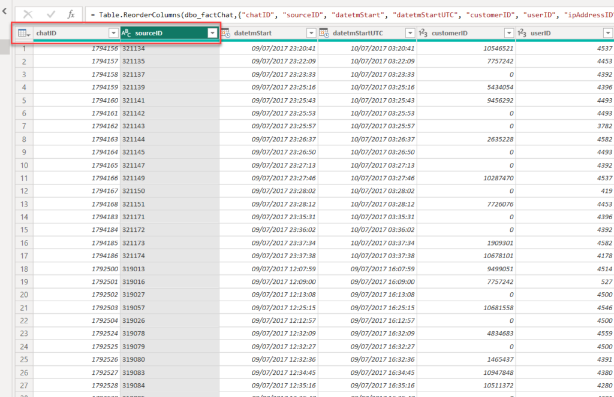Commit the formula with the checkmark icon
The width and height of the screenshot is (614, 397).
[50, 14]
